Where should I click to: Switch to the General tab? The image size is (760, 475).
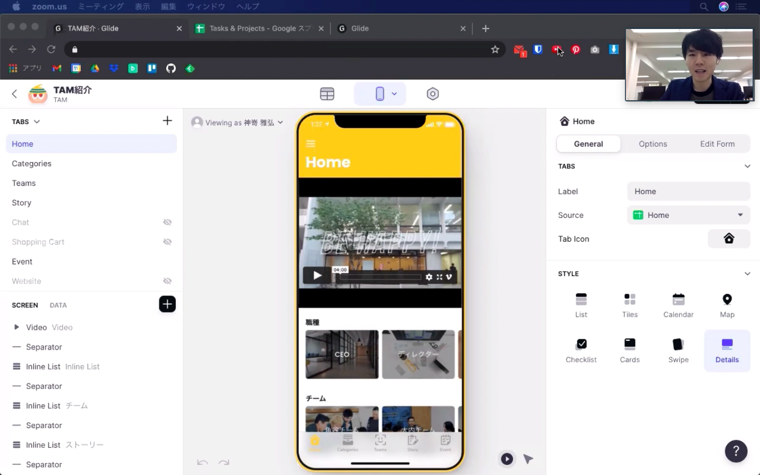coord(588,144)
